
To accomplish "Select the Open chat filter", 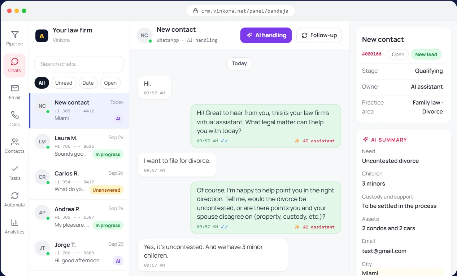I will coord(110,83).
